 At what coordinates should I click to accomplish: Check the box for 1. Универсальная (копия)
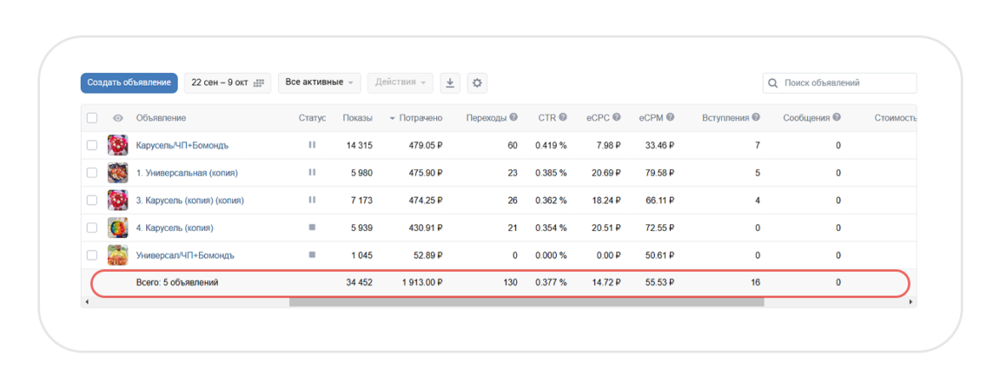(x=92, y=172)
